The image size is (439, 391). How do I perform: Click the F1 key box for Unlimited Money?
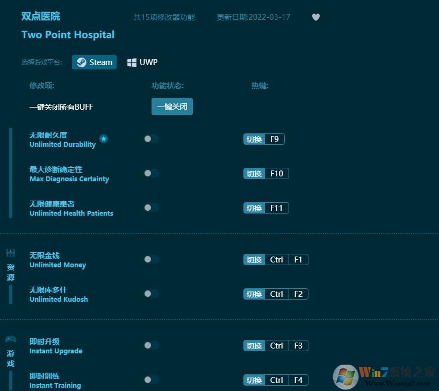(x=298, y=260)
